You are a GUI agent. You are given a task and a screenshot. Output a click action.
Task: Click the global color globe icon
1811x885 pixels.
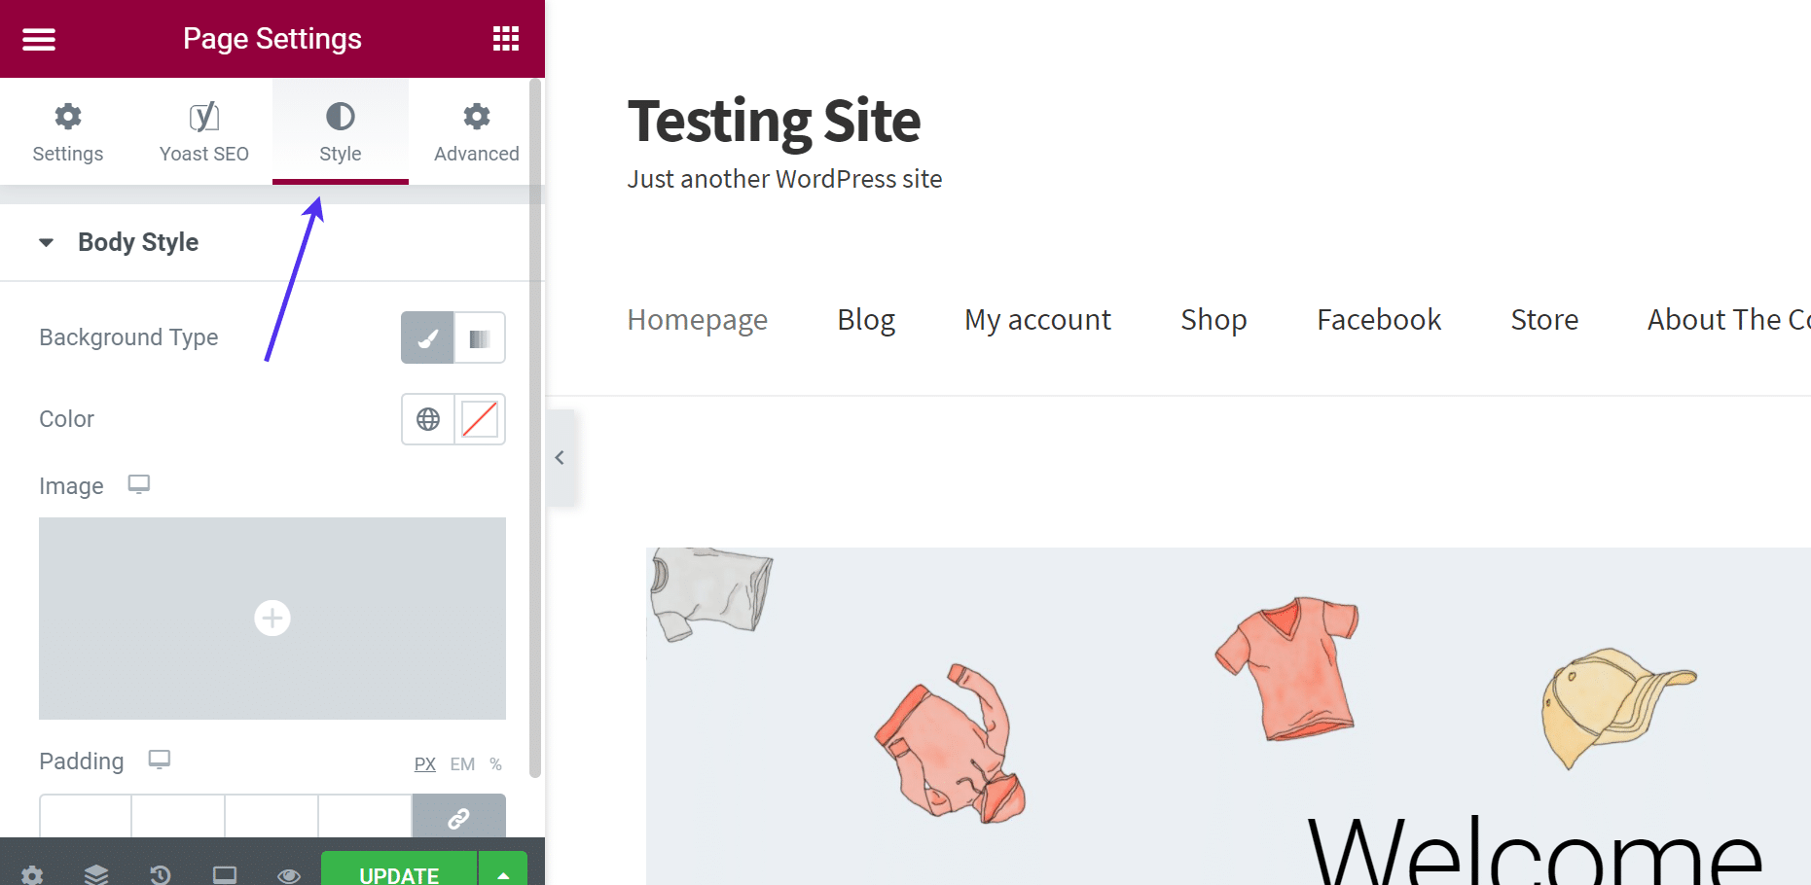coord(428,419)
